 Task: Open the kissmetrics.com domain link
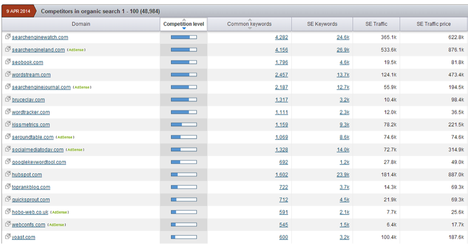point(31,125)
